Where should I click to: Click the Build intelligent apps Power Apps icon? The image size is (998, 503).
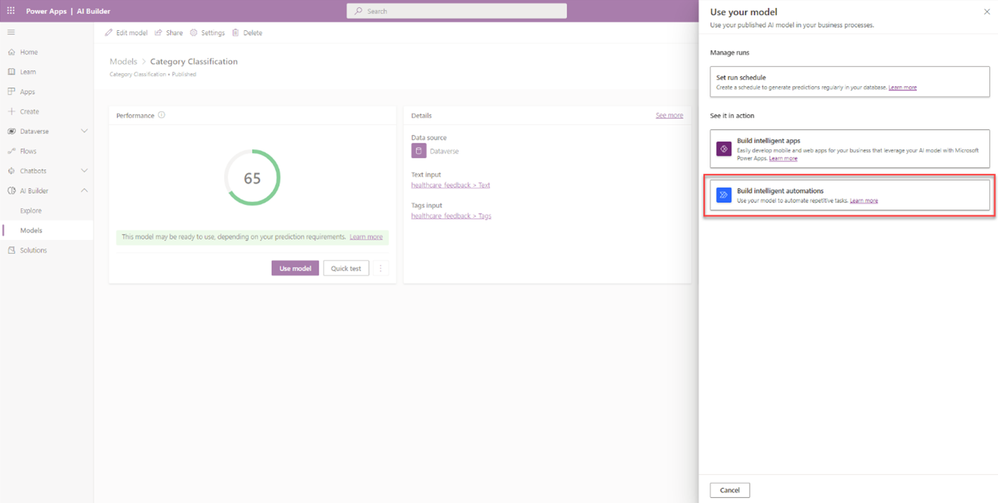pyautogui.click(x=724, y=149)
